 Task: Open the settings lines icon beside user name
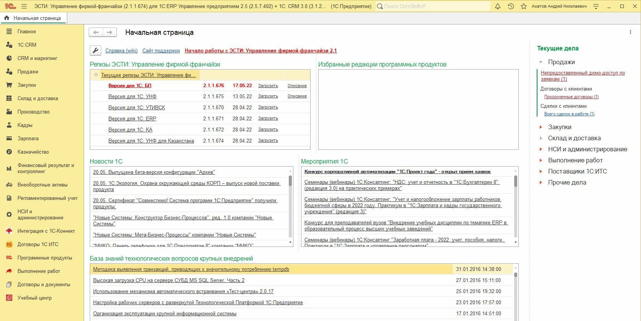click(596, 6)
